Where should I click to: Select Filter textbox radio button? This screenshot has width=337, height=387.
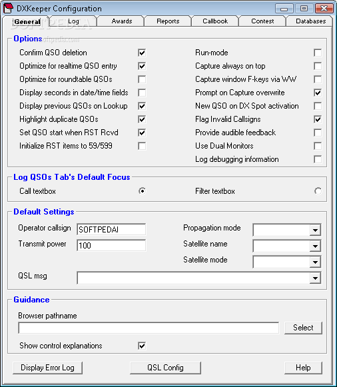tap(318, 191)
